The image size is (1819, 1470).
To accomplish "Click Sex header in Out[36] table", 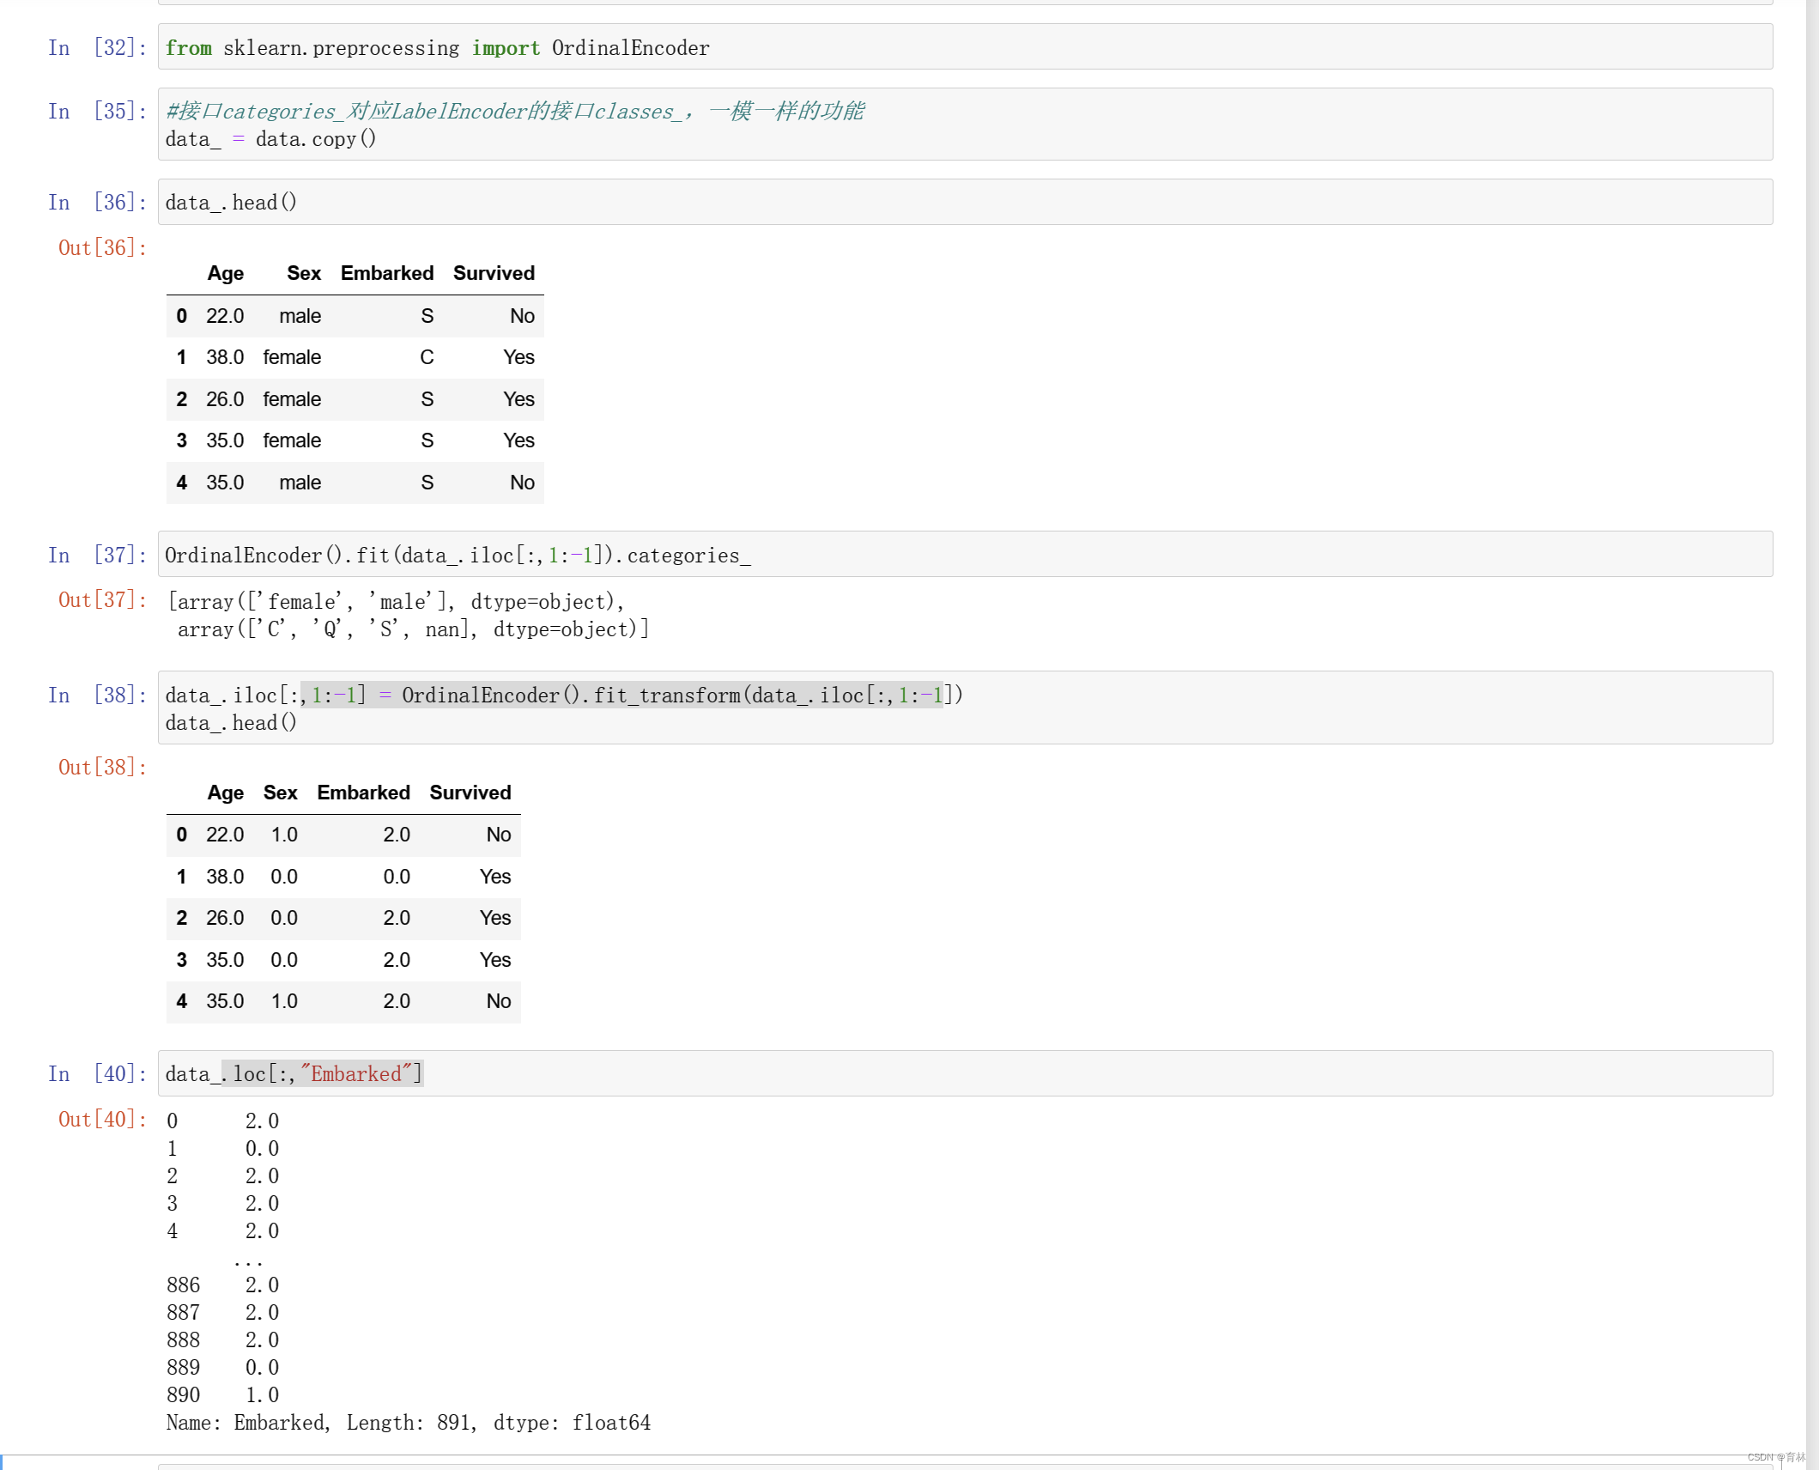I will [304, 274].
